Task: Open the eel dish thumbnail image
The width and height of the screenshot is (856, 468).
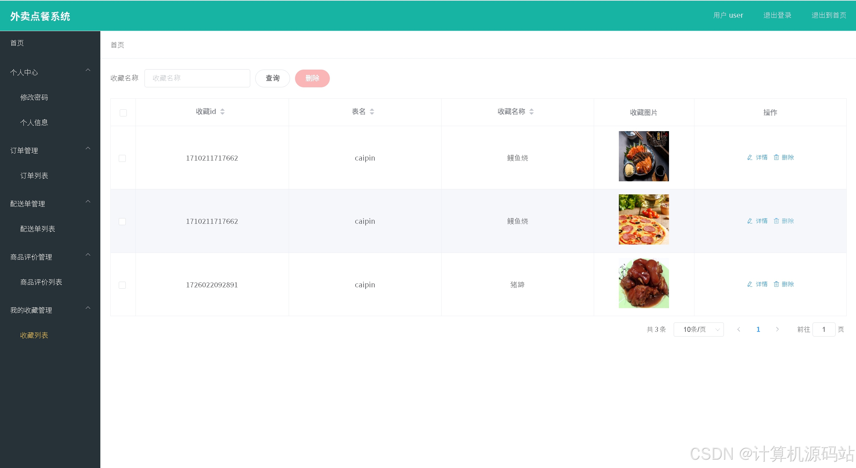Action: (644, 156)
